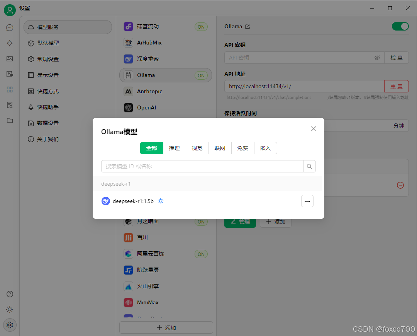Open the image painting sidebar icon

click(10, 59)
